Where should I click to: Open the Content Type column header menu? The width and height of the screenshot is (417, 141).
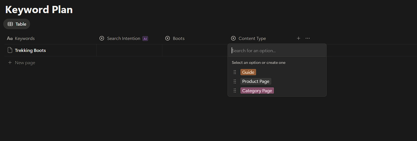[252, 39]
